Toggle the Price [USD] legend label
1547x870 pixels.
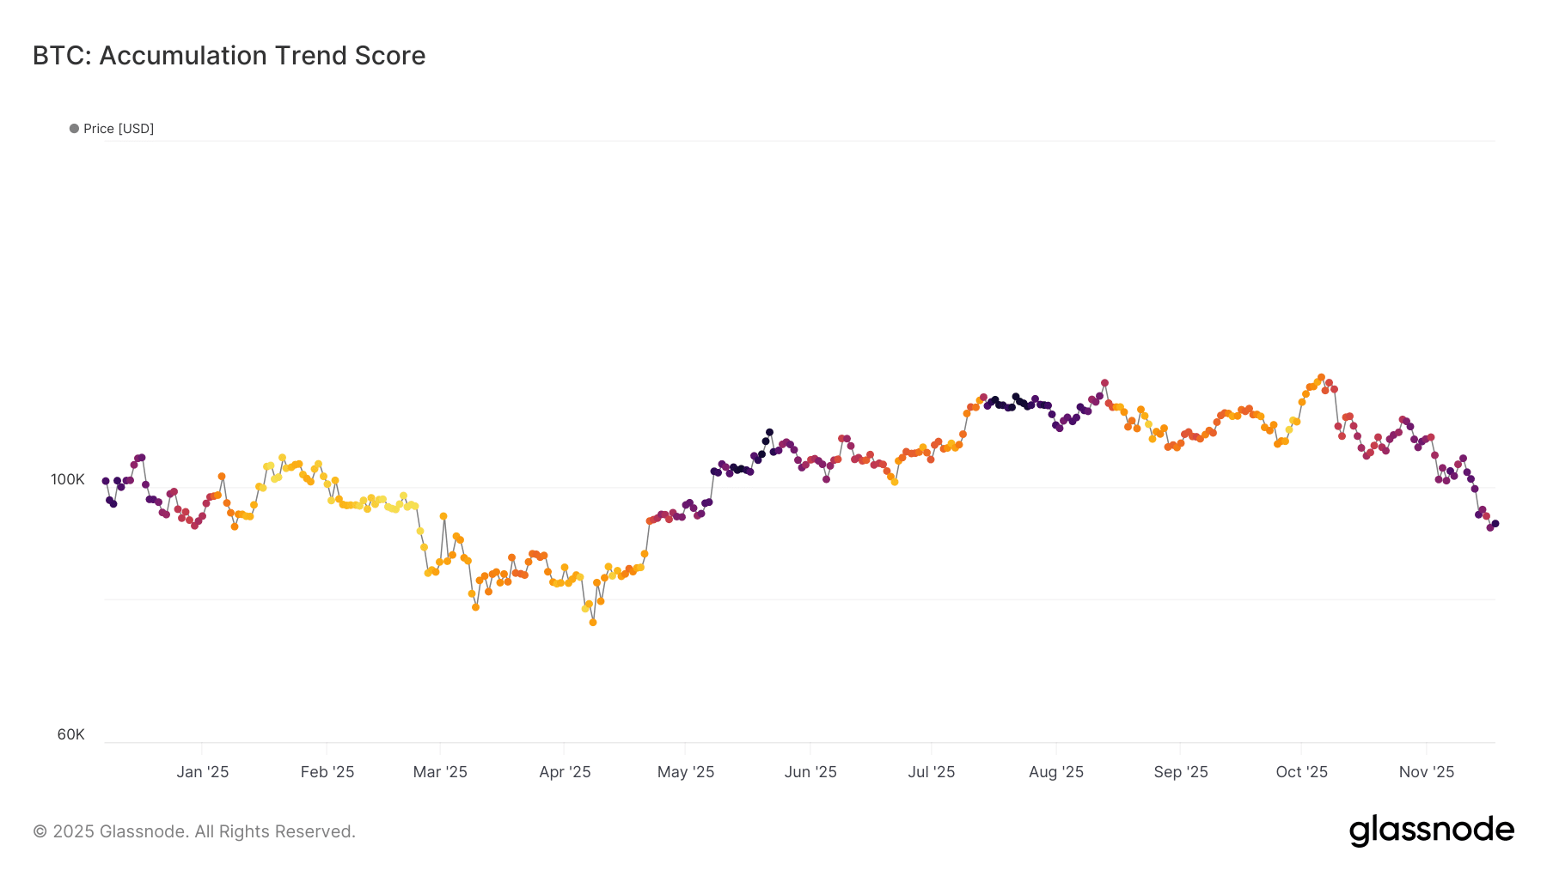[x=119, y=129]
